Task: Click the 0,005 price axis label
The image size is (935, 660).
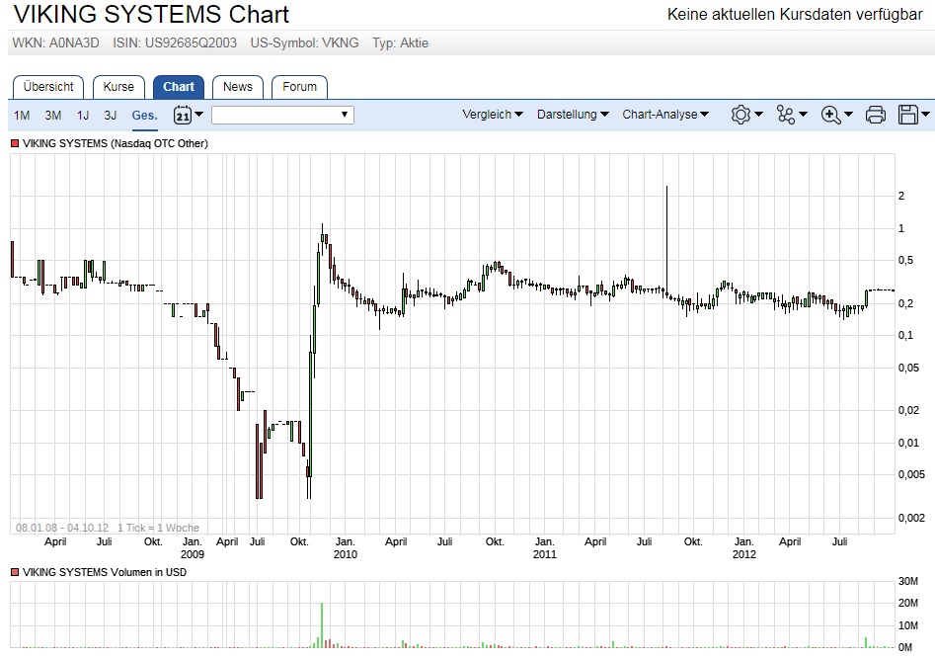Action: coord(911,474)
